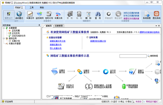Image resolution: width=163 pixels, height=105 pixels.
Task: Click the 定时执行采集任务 calendar clock icon
Action: 61,86
